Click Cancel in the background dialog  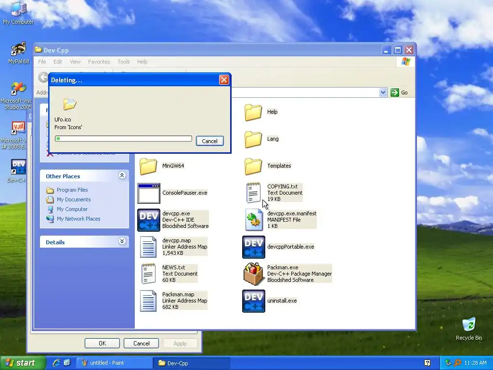(141, 343)
